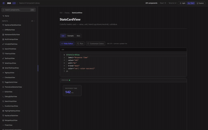The height and width of the screenshot is (130, 208).
Task: Click the SelectInputView funnel icon
Action: 3,63
